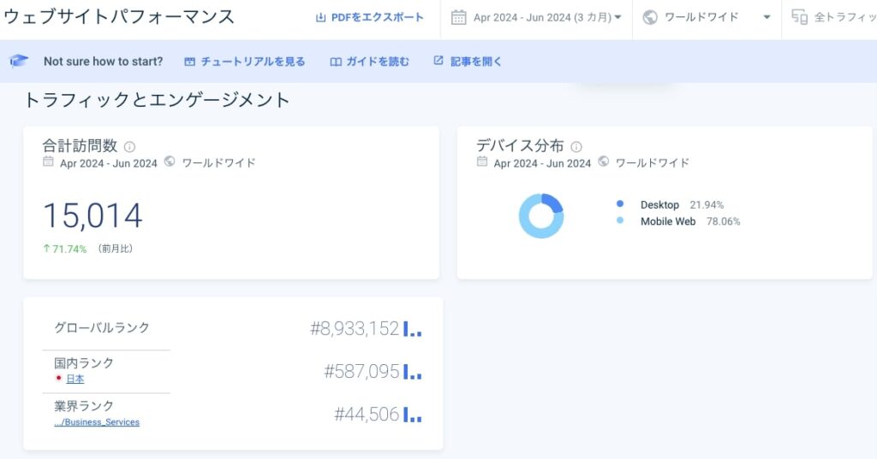Click the device distribution donut chart
The width and height of the screenshot is (877, 459).
(541, 216)
